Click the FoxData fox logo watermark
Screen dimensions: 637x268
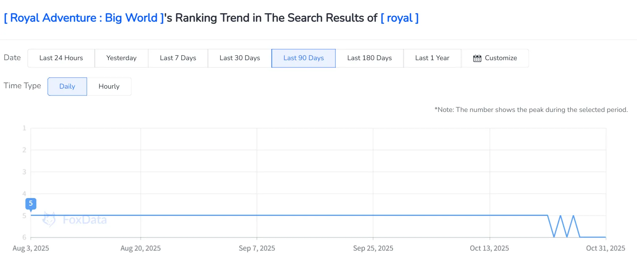pos(49,219)
